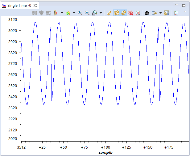Click the 2320 y-axis label

13,108
